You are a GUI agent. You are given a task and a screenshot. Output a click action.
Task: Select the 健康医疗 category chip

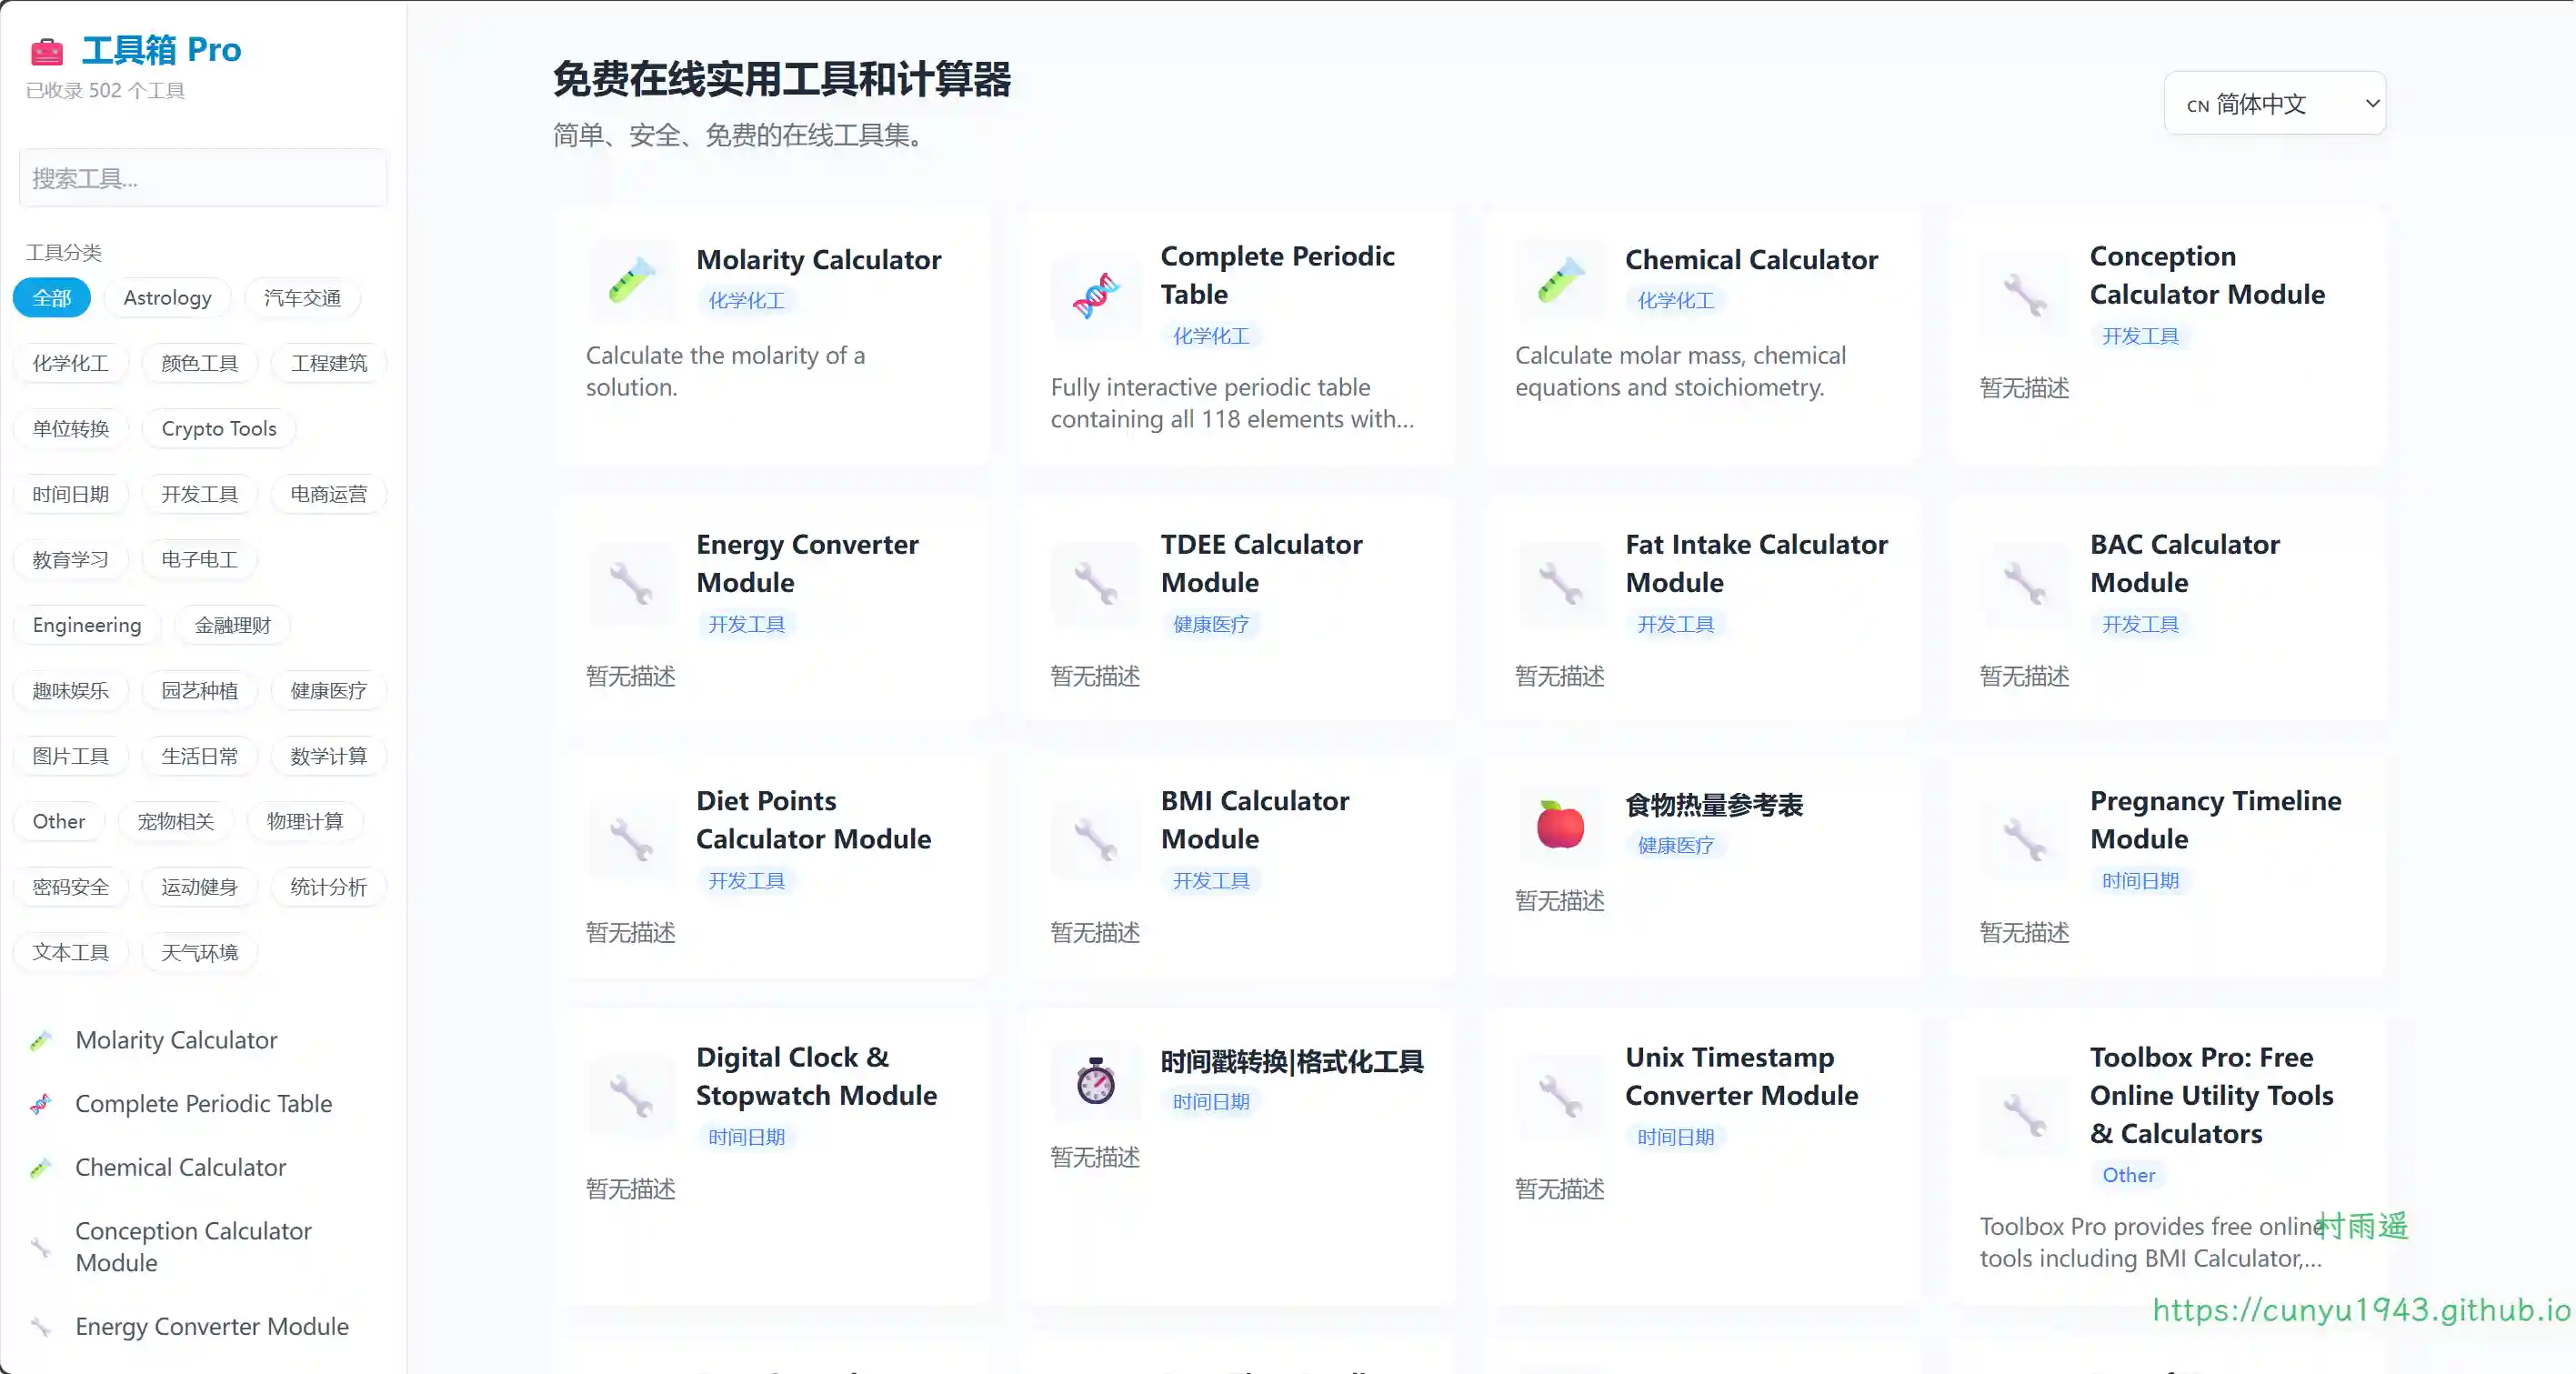[328, 691]
